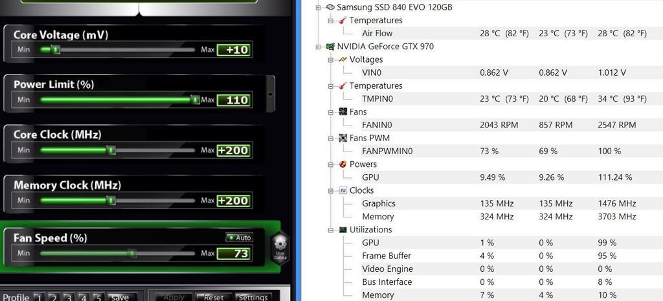Click the Fans category fan icon
663x301 pixels.
343,112
